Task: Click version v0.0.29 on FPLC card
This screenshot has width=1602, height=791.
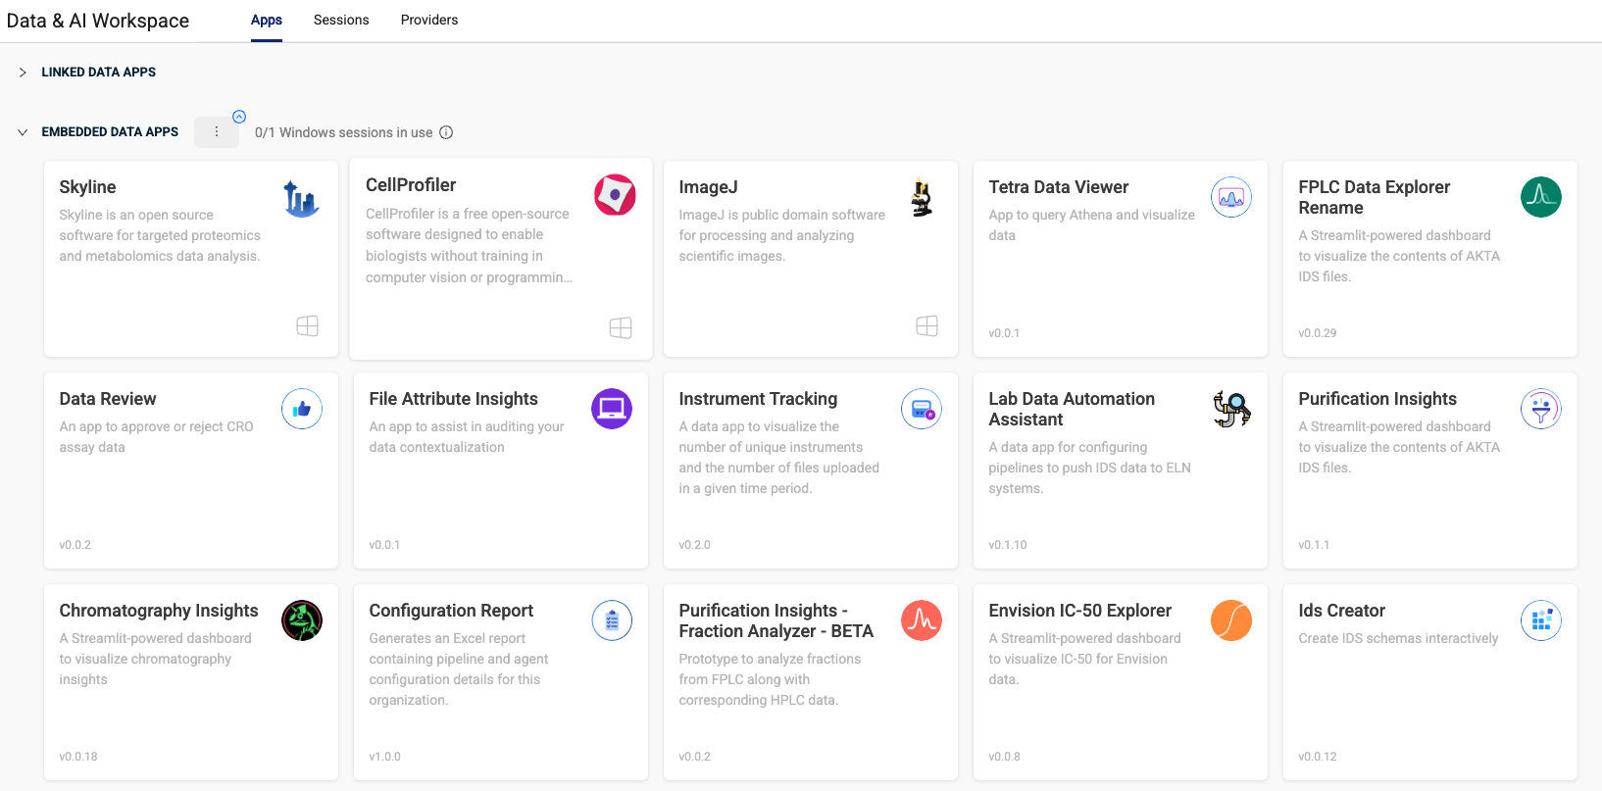Action: tap(1318, 333)
